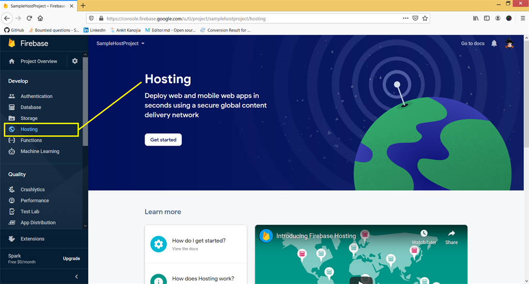
Task: Open Introducing Firebase Hosting video thumbnail
Action: point(361,255)
